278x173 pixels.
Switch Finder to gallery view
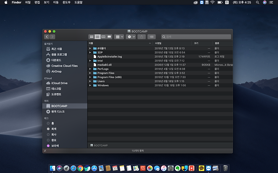tap(109, 37)
